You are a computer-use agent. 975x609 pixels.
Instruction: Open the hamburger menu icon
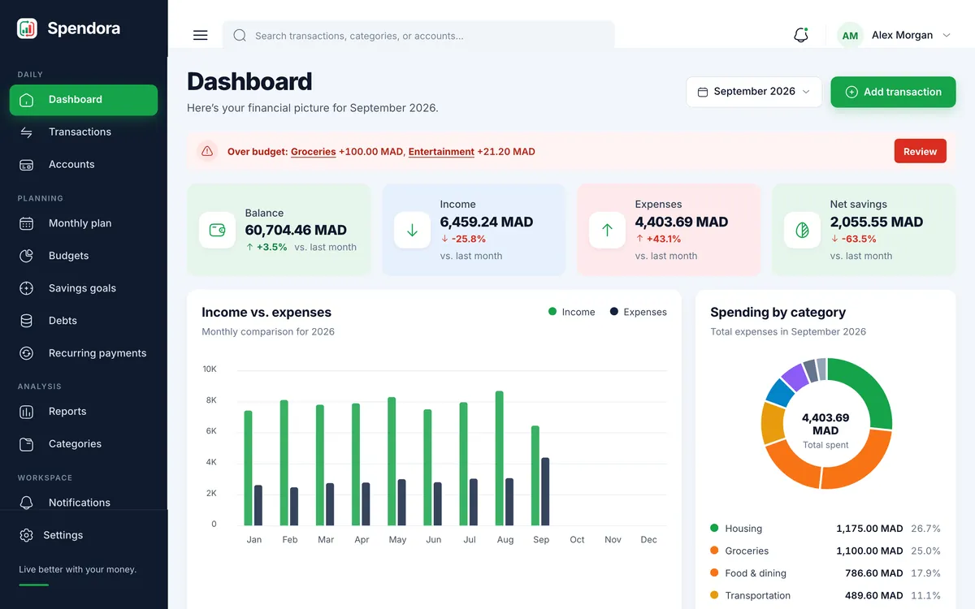[x=201, y=36]
